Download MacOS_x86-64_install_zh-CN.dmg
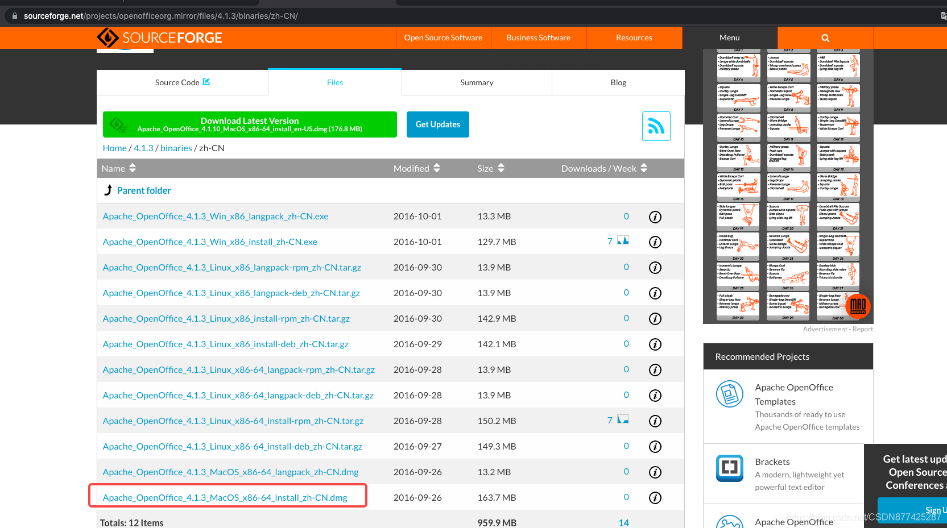947x528 pixels. (x=225, y=497)
